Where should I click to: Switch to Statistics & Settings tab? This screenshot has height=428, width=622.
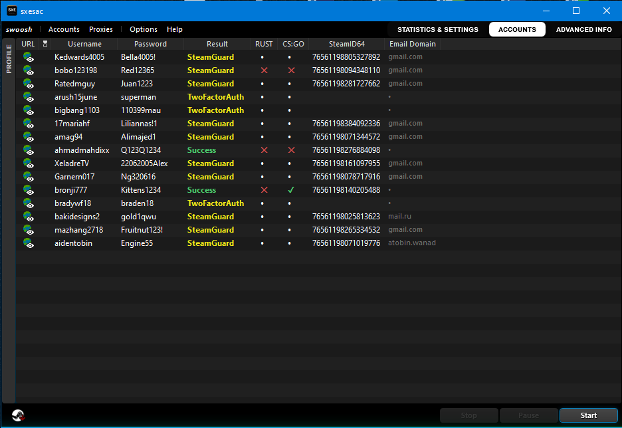tap(437, 29)
